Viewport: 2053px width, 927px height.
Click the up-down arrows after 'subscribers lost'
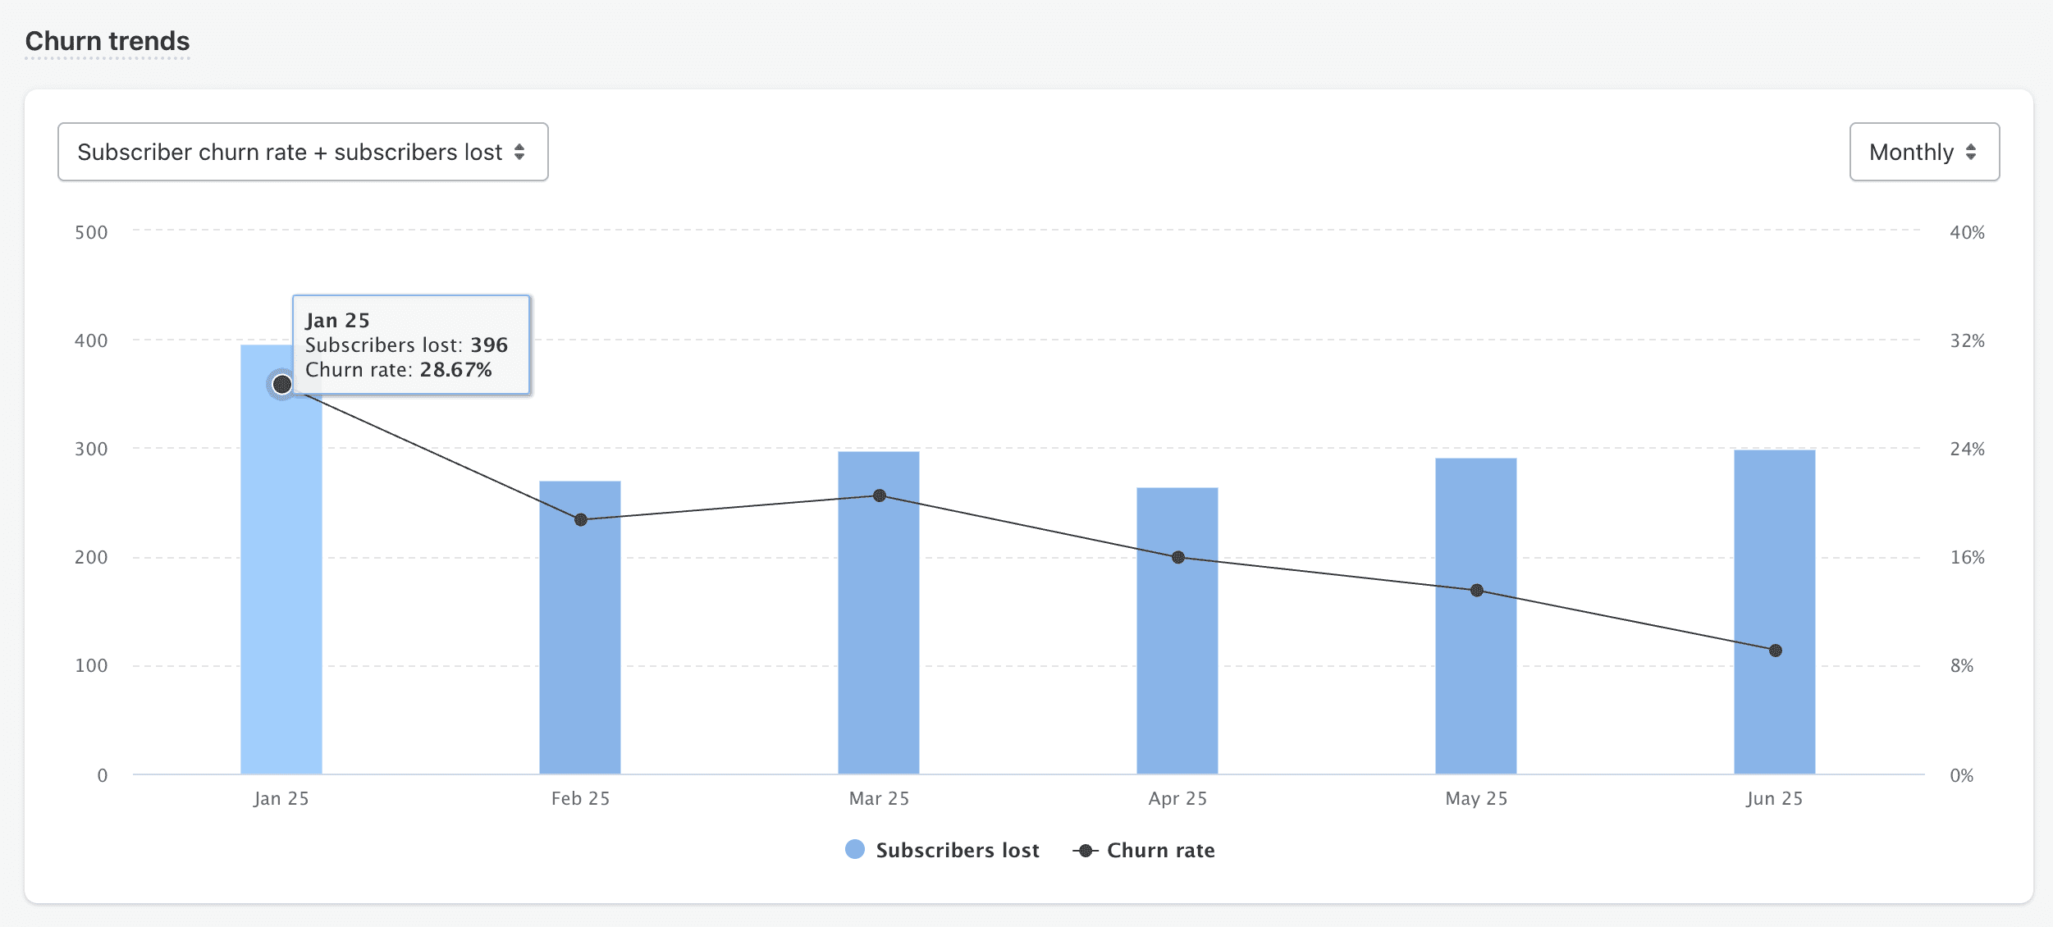[519, 152]
